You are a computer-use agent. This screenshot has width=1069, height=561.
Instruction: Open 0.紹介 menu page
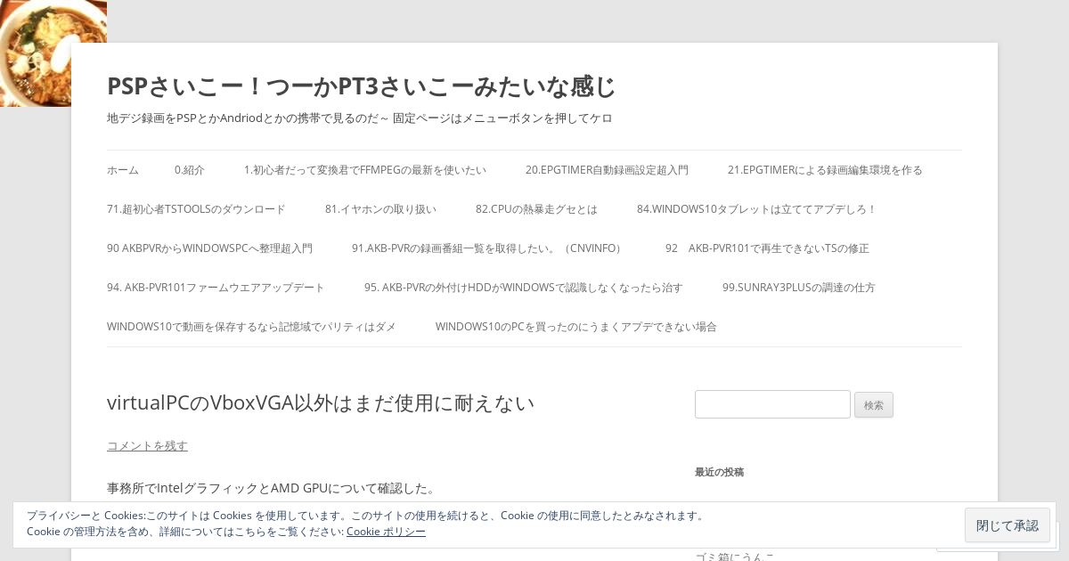point(190,170)
